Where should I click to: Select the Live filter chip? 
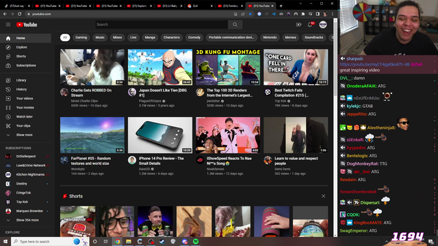133,38
